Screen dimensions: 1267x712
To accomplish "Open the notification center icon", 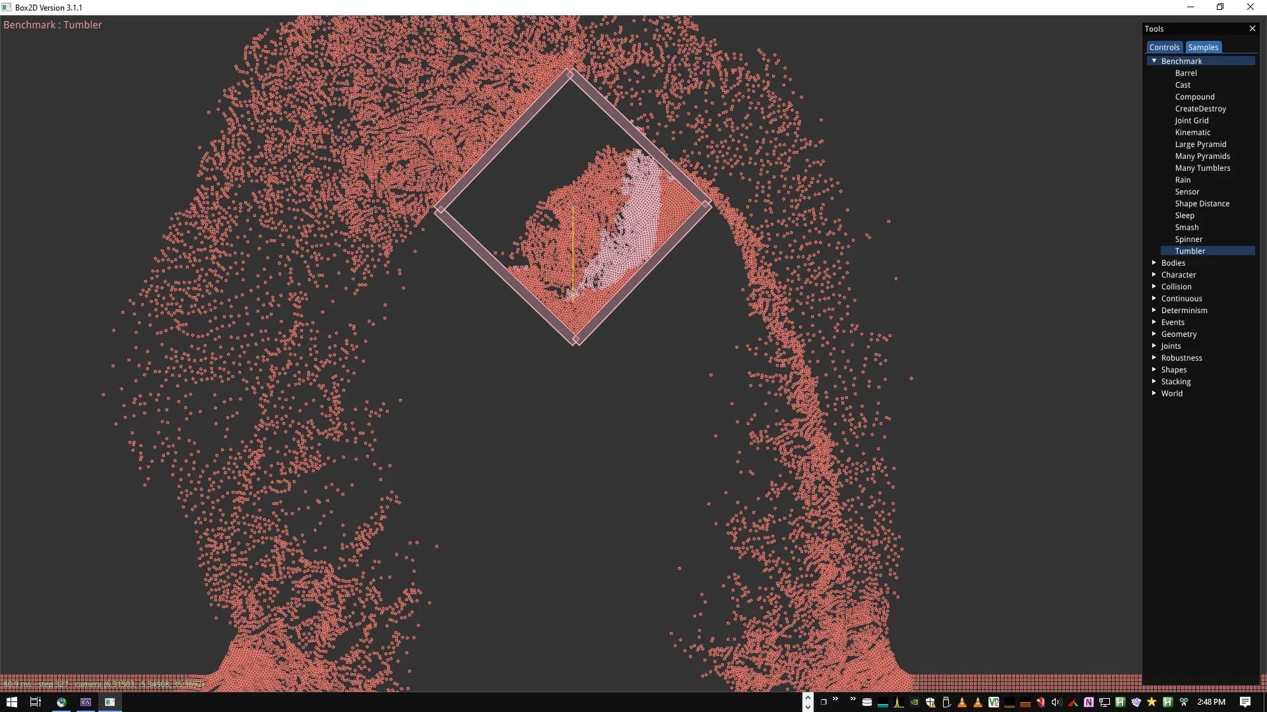I will [1245, 702].
